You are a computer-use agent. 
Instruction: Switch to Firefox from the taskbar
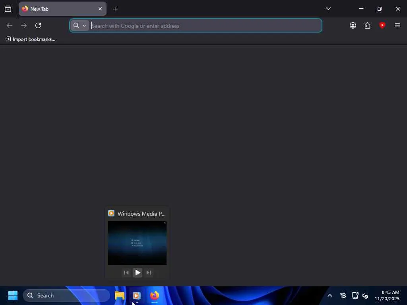155,295
